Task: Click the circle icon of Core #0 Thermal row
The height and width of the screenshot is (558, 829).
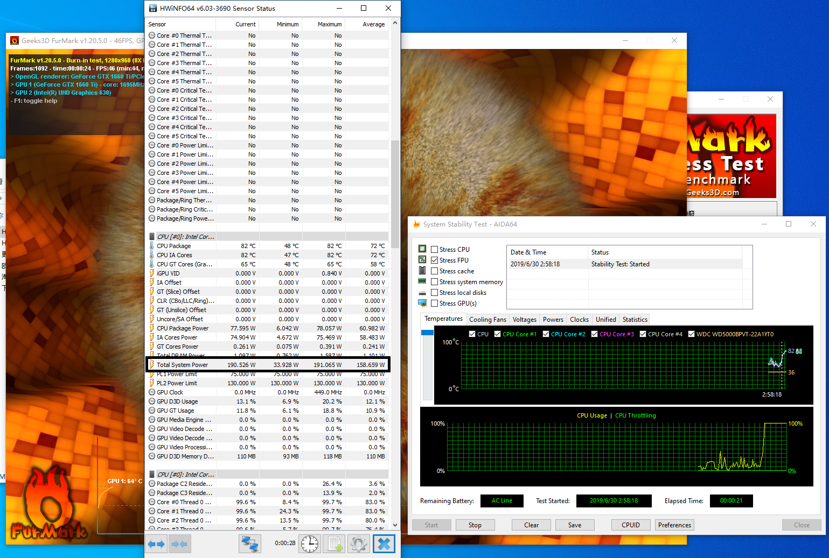Action: 152,36
